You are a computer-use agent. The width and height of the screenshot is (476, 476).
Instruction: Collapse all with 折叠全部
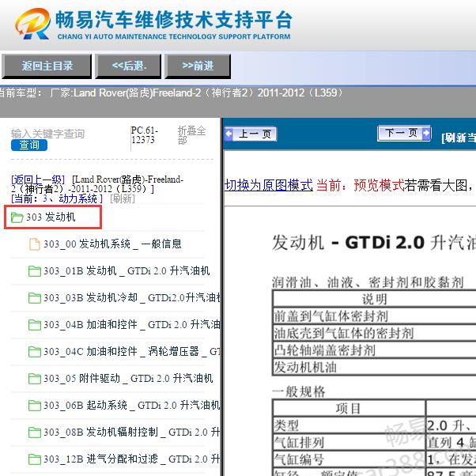pyautogui.click(x=191, y=135)
